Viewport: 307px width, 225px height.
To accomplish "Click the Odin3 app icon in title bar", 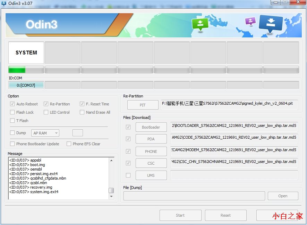I will (4, 3).
